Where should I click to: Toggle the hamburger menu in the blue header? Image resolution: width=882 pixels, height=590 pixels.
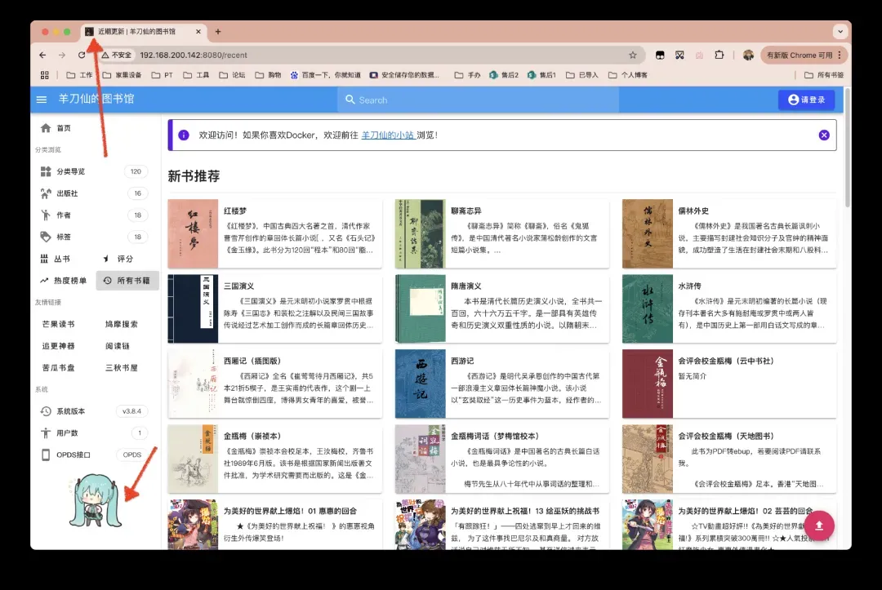pos(42,100)
